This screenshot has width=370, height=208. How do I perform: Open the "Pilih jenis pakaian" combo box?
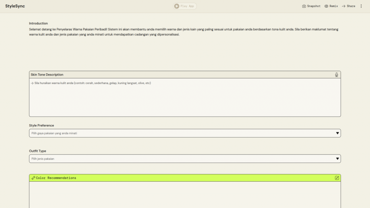181,159
